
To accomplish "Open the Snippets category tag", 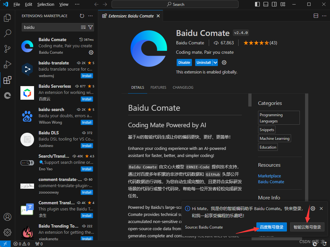I will (x=267, y=130).
